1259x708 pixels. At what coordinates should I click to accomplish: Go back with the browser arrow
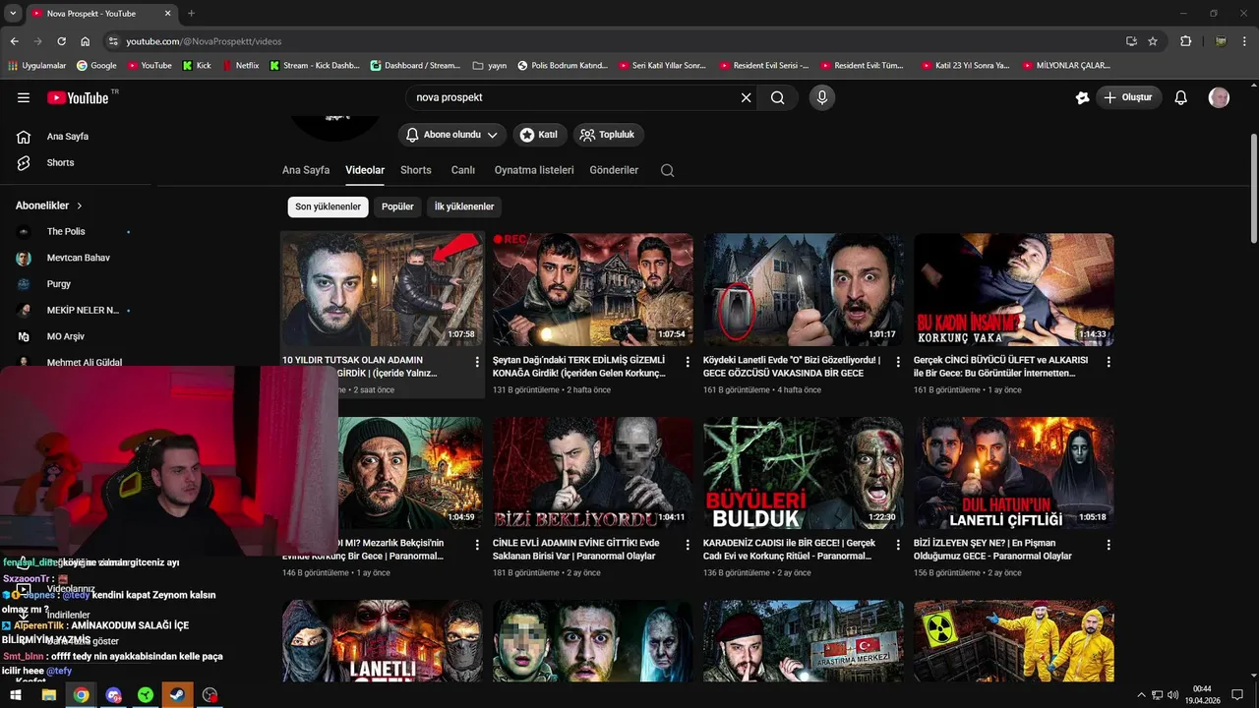[x=14, y=41]
